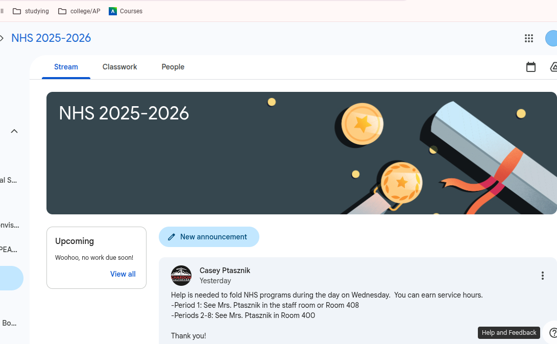Image resolution: width=557 pixels, height=344 pixels.
Task: Open the Google Calendar icon for this class
Action: coord(531,67)
